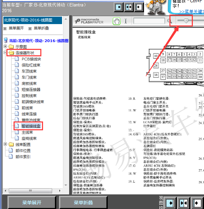Click the 线束配置 folder icon

pyautogui.click(x=11, y=144)
